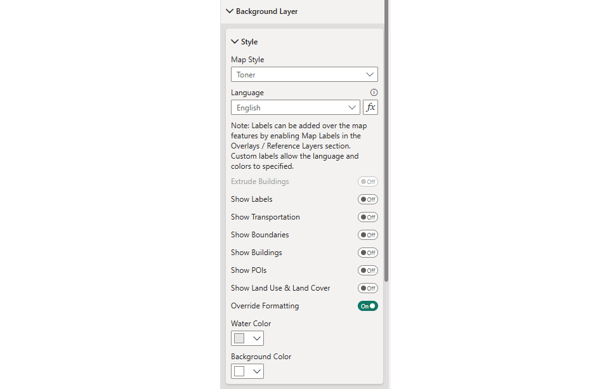Image resolution: width=609 pixels, height=389 pixels.
Task: Click the Background Color swatch
Action: tap(239, 371)
